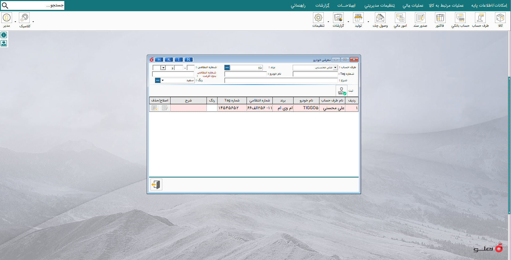Click the نام خودرو column header
The image size is (511, 260).
pyautogui.click(x=306, y=100)
